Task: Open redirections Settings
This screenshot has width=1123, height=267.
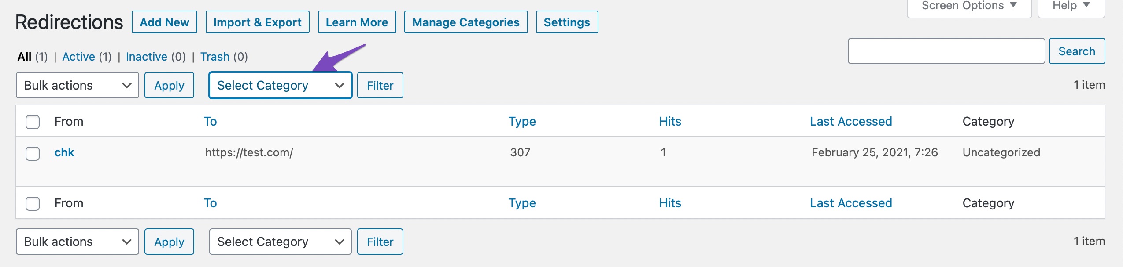Action: point(566,22)
